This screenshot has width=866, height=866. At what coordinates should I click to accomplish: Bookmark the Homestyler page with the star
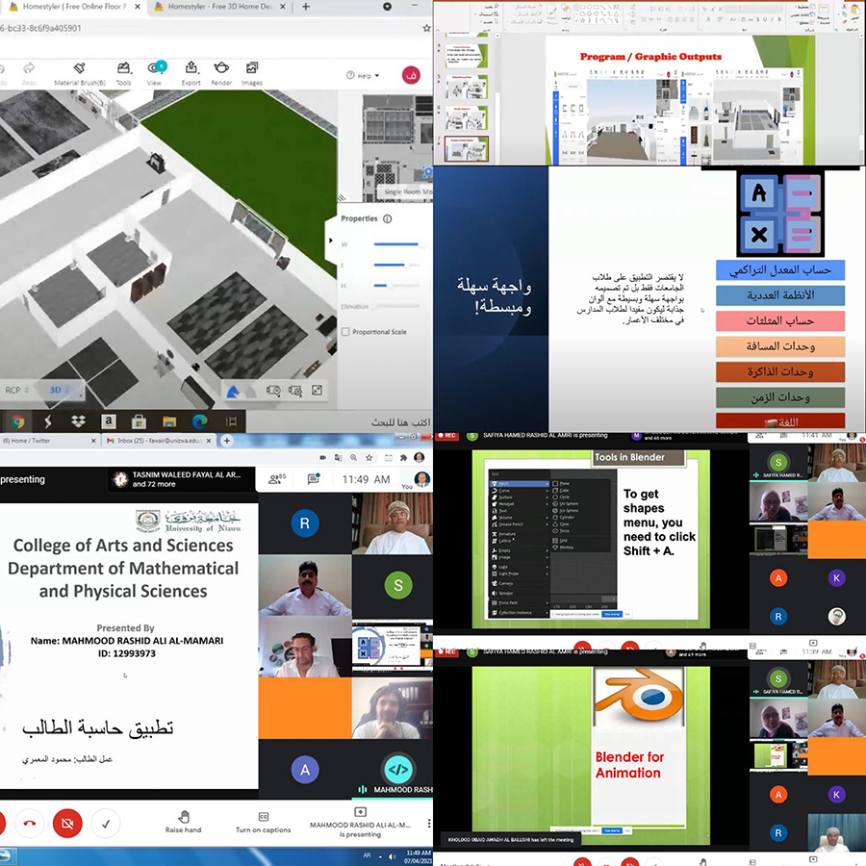tap(426, 28)
